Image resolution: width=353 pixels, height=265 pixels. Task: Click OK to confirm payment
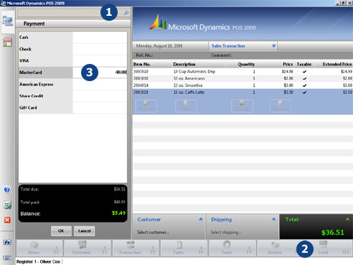[61, 231]
